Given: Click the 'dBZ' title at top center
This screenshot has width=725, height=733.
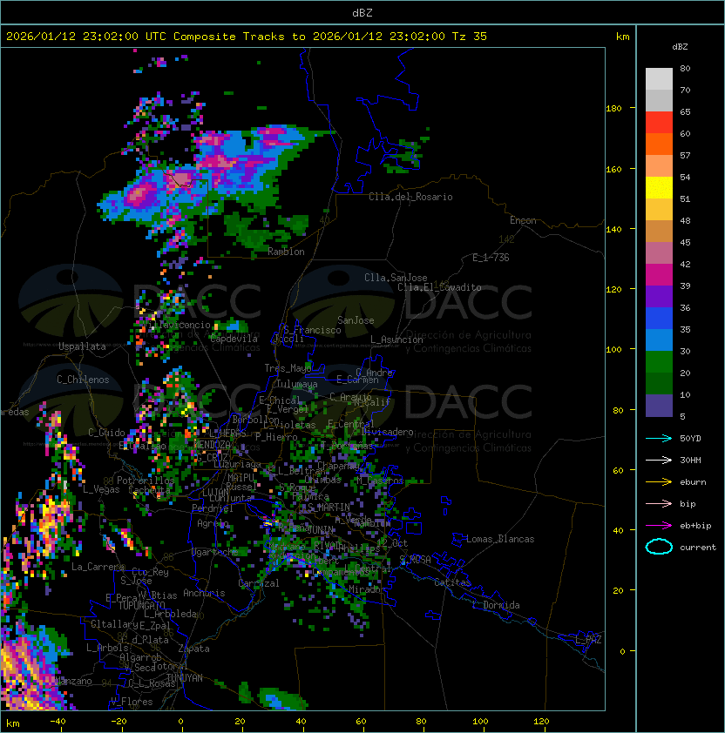Looking at the screenshot, I should (362, 12).
